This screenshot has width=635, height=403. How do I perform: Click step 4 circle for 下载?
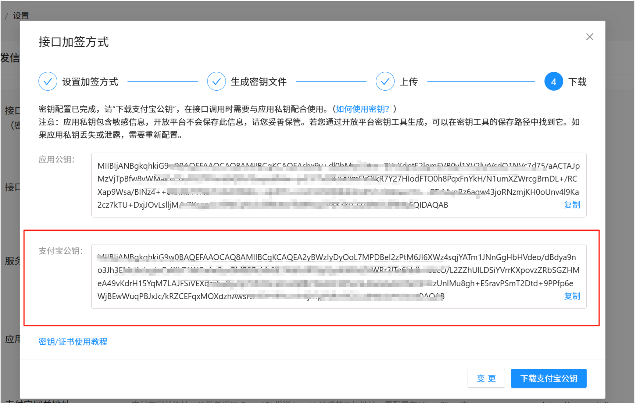554,81
